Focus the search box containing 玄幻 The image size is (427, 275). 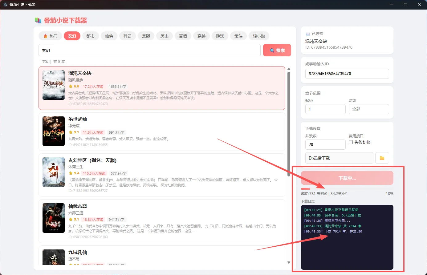(149, 51)
